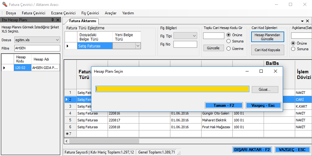This screenshot has height=156, width=312.
Task: Open the Dosya dropdown showing egitim.xls
Action: (x=37, y=40)
